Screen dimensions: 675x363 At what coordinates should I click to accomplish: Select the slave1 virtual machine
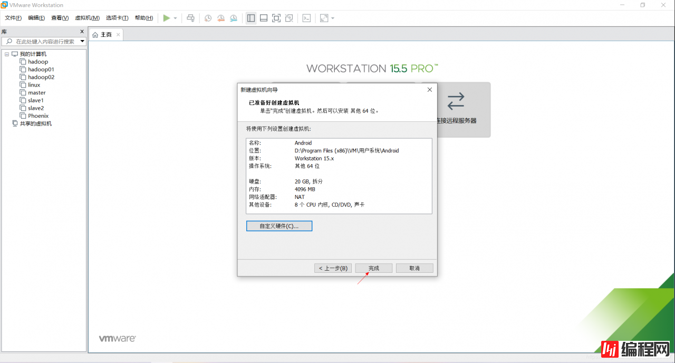[x=36, y=100]
